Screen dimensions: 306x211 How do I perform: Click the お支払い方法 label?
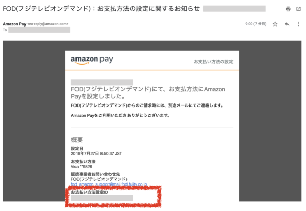83,162
